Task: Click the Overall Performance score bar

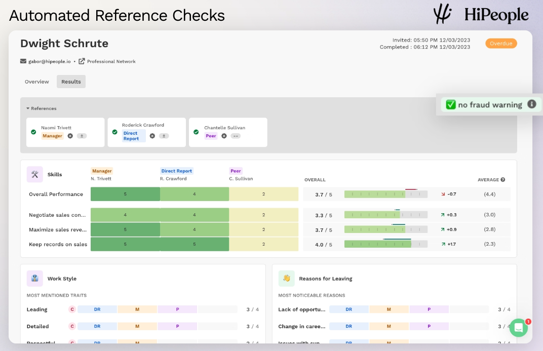Action: point(385,194)
